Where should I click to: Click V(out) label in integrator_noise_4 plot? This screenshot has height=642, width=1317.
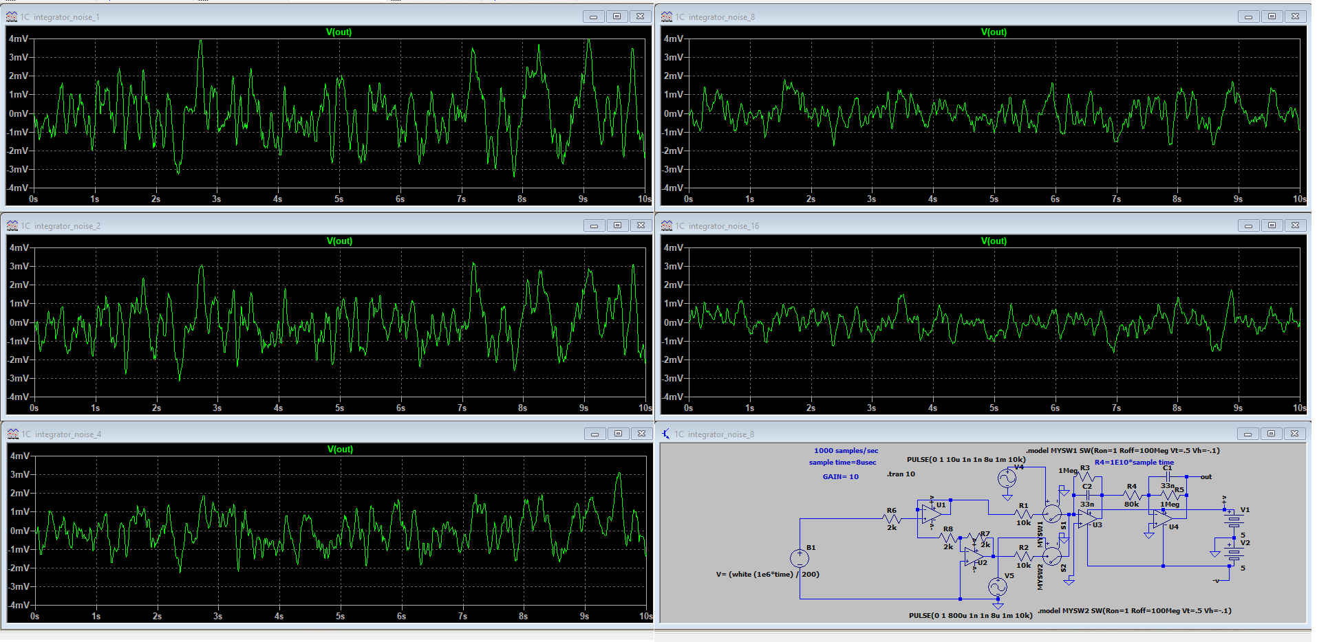tap(339, 450)
